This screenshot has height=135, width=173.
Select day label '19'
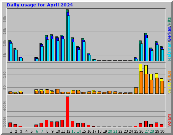(105, 131)
